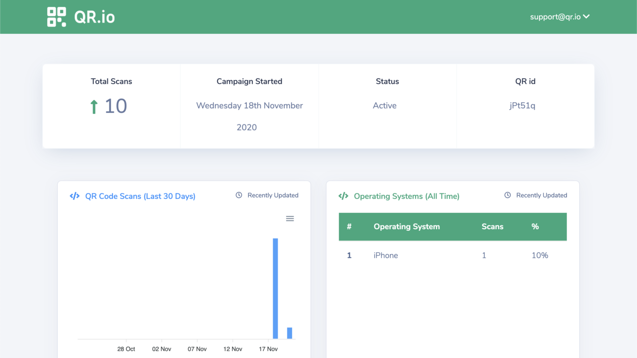Click the code icon beside Operating Systems
Viewport: 637px width, 358px height.
coord(343,196)
